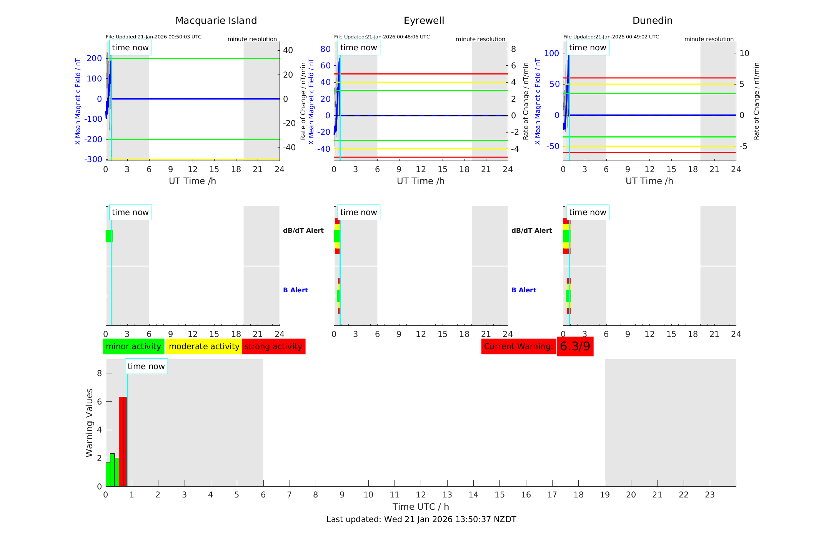This screenshot has height=552, width=814.
Task: Click the red strong activity legend swatch
Action: tap(273, 346)
